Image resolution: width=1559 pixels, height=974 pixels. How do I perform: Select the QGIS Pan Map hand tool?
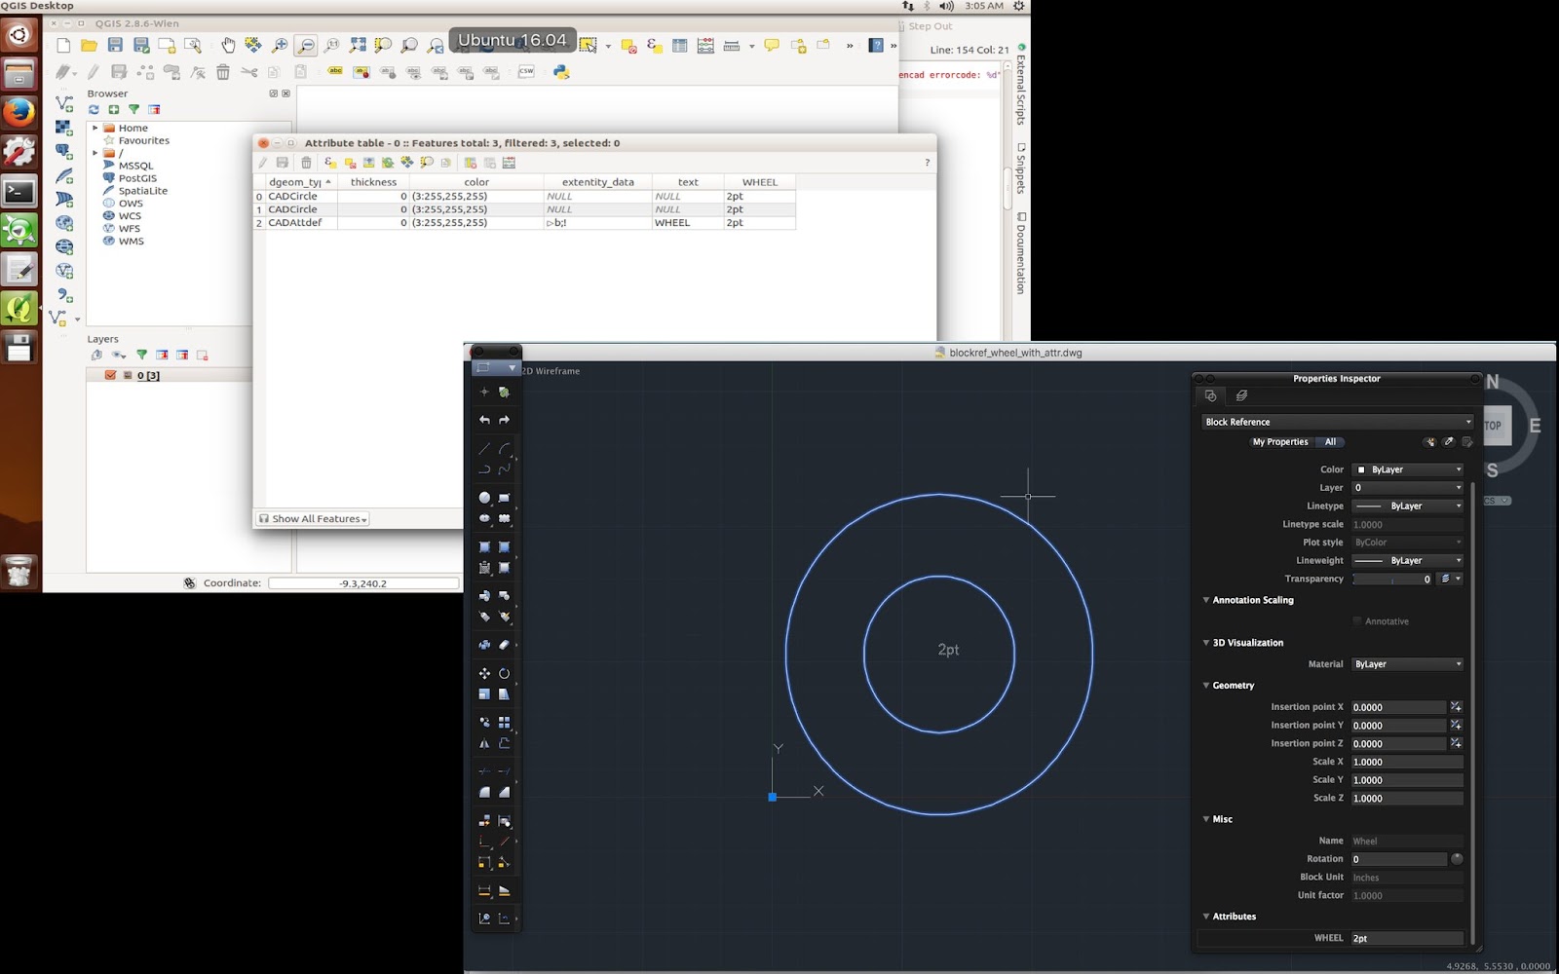[x=228, y=45]
